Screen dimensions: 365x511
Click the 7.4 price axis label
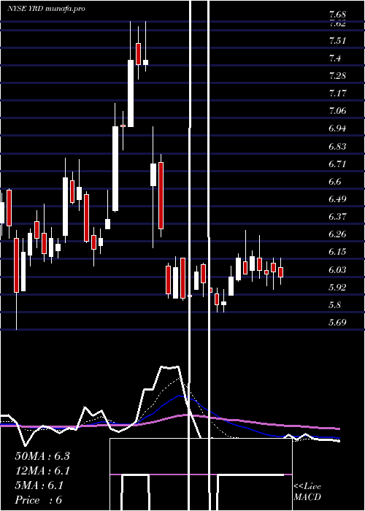coord(335,58)
